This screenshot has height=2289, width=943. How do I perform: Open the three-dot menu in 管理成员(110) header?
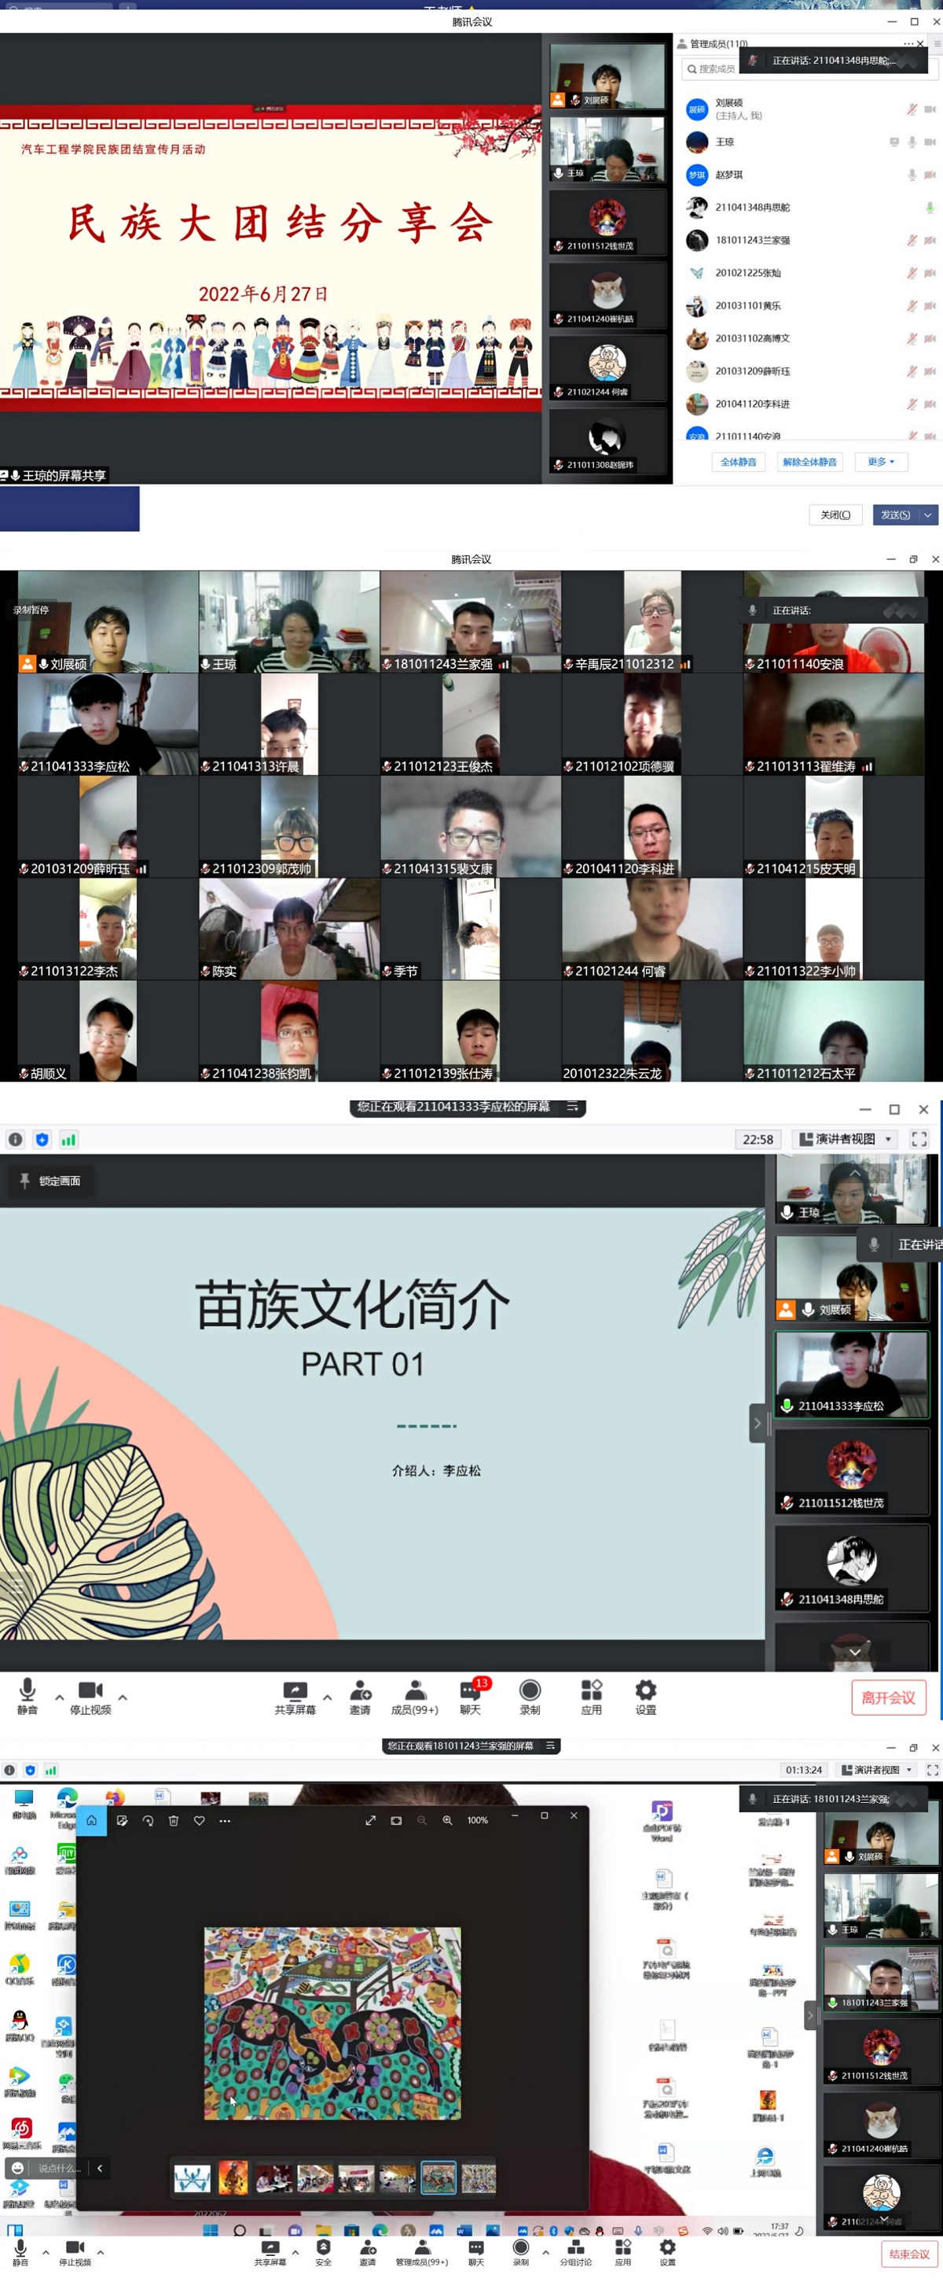(x=908, y=43)
